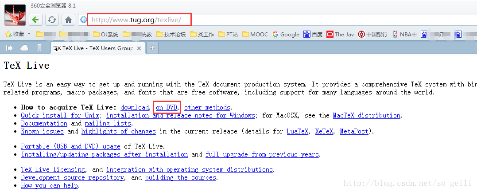Screen dimensions: 477x192
Task: Open the MetaPost details link
Action: pyautogui.click(x=354, y=131)
